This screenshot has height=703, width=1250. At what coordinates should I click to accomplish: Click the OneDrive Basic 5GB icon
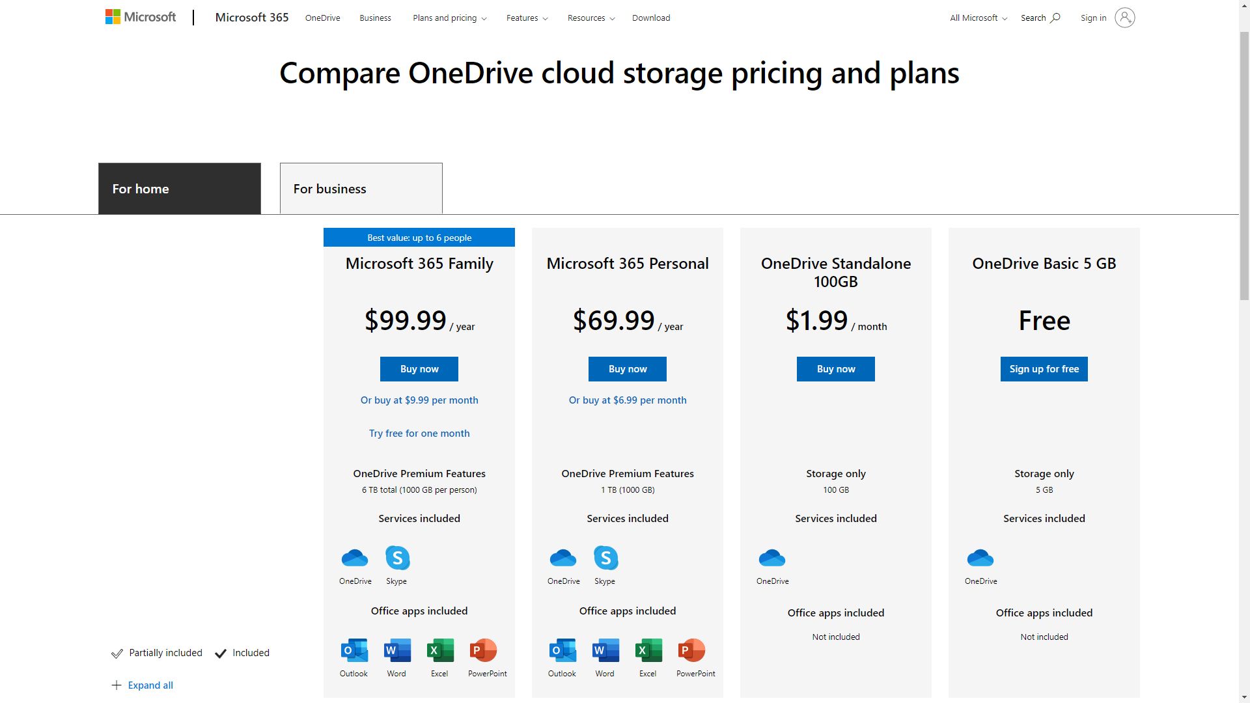pos(980,558)
